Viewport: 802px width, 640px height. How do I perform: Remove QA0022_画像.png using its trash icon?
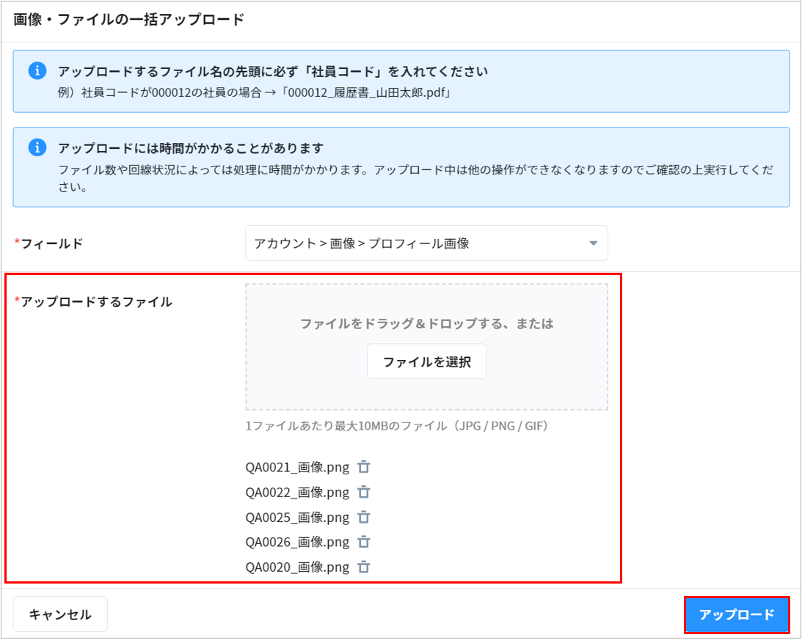tap(363, 492)
